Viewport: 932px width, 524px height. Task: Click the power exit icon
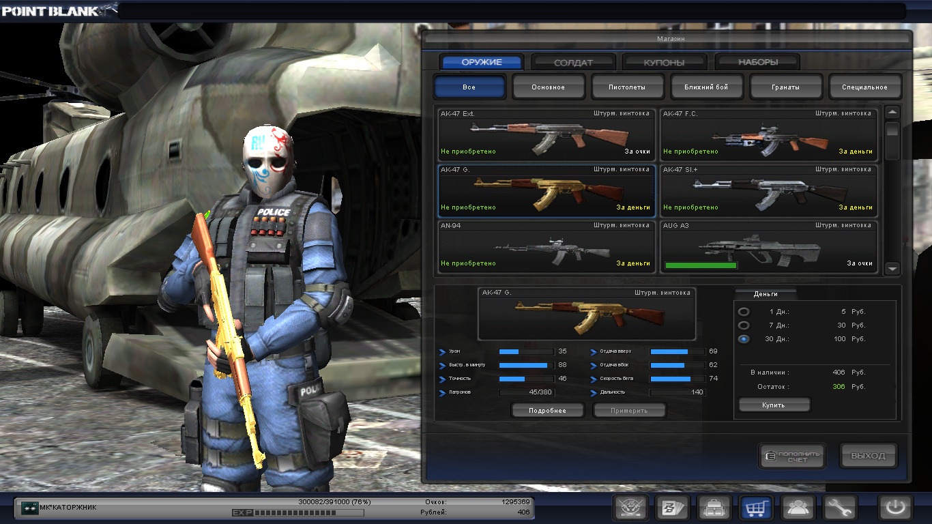(896, 508)
